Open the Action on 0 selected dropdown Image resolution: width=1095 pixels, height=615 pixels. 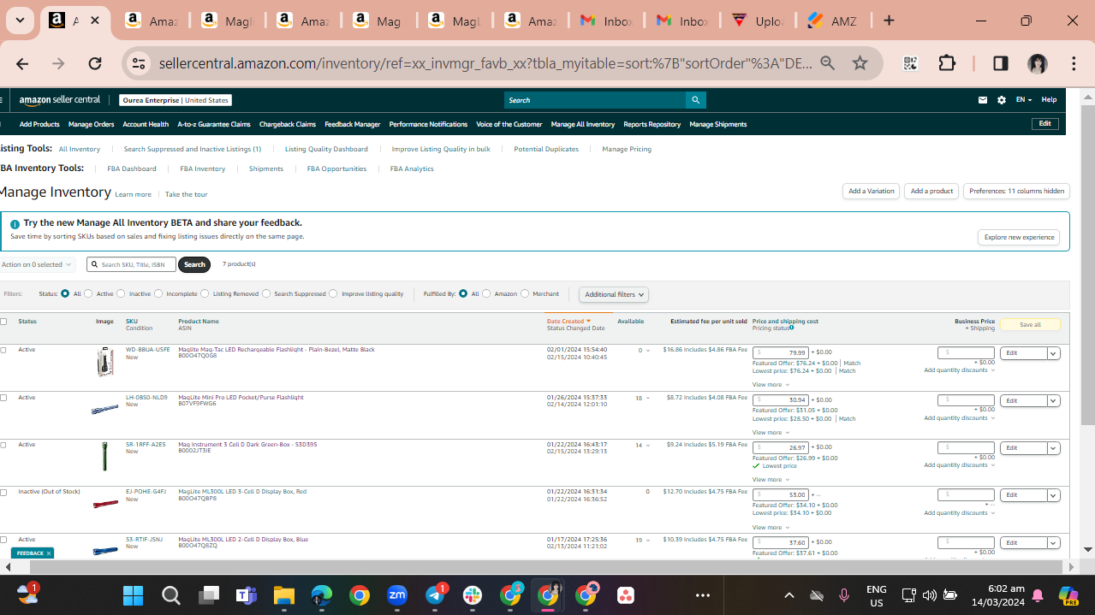pyautogui.click(x=37, y=264)
